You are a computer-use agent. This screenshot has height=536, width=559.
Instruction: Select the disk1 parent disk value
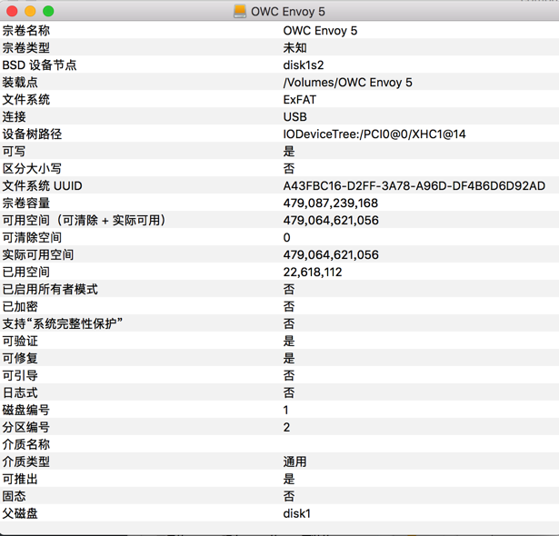(x=297, y=513)
